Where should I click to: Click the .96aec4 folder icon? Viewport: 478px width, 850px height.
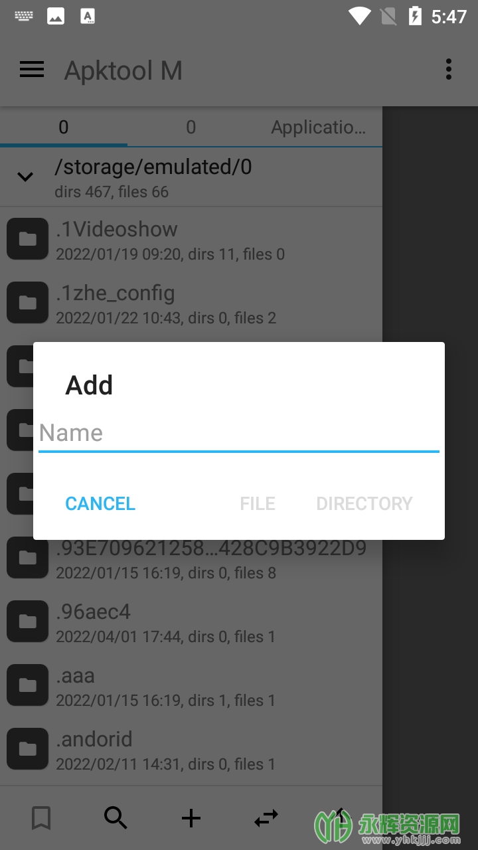pos(27,621)
